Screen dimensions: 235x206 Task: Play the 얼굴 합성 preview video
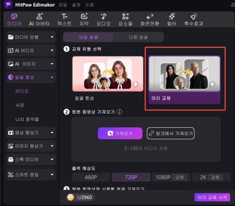coord(136,84)
